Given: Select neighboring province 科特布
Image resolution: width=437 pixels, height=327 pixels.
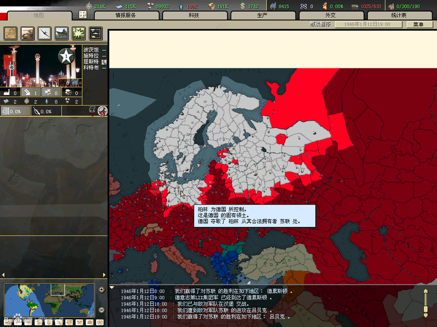Looking at the screenshot, I should click(91, 68).
